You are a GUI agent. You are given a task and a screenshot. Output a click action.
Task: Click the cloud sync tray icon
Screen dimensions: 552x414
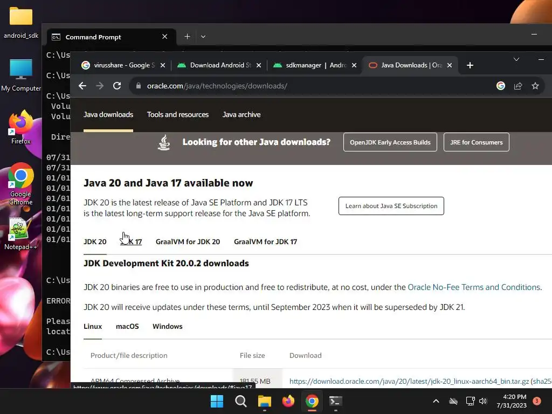[453, 401]
